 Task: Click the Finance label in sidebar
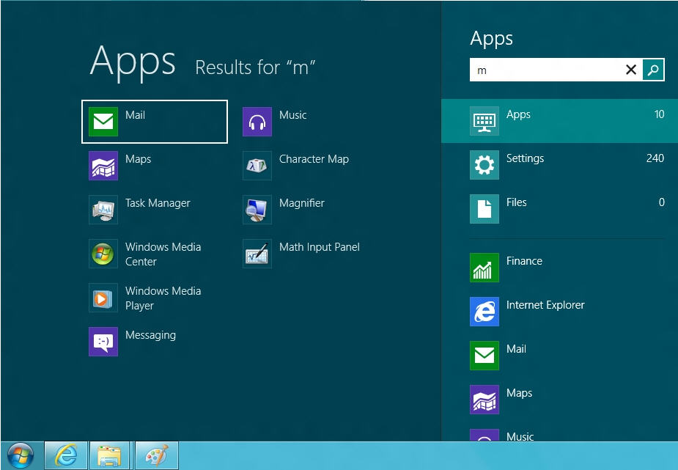524,261
